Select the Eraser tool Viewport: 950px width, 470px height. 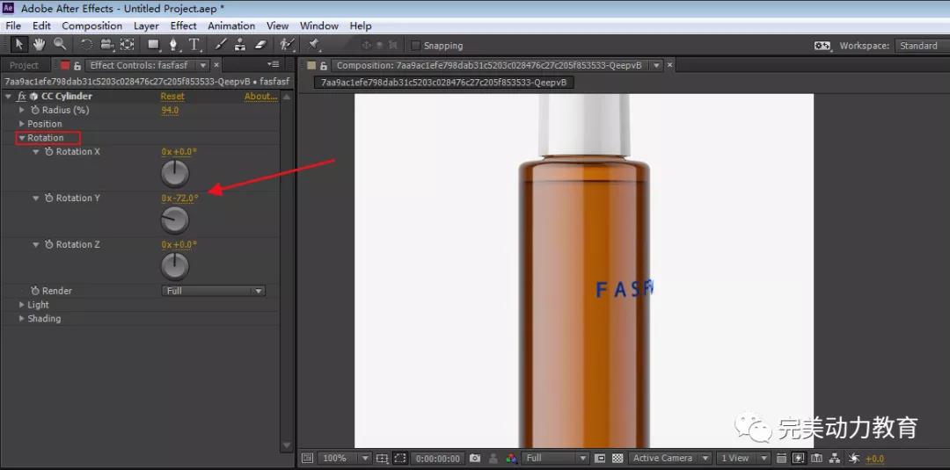(260, 45)
